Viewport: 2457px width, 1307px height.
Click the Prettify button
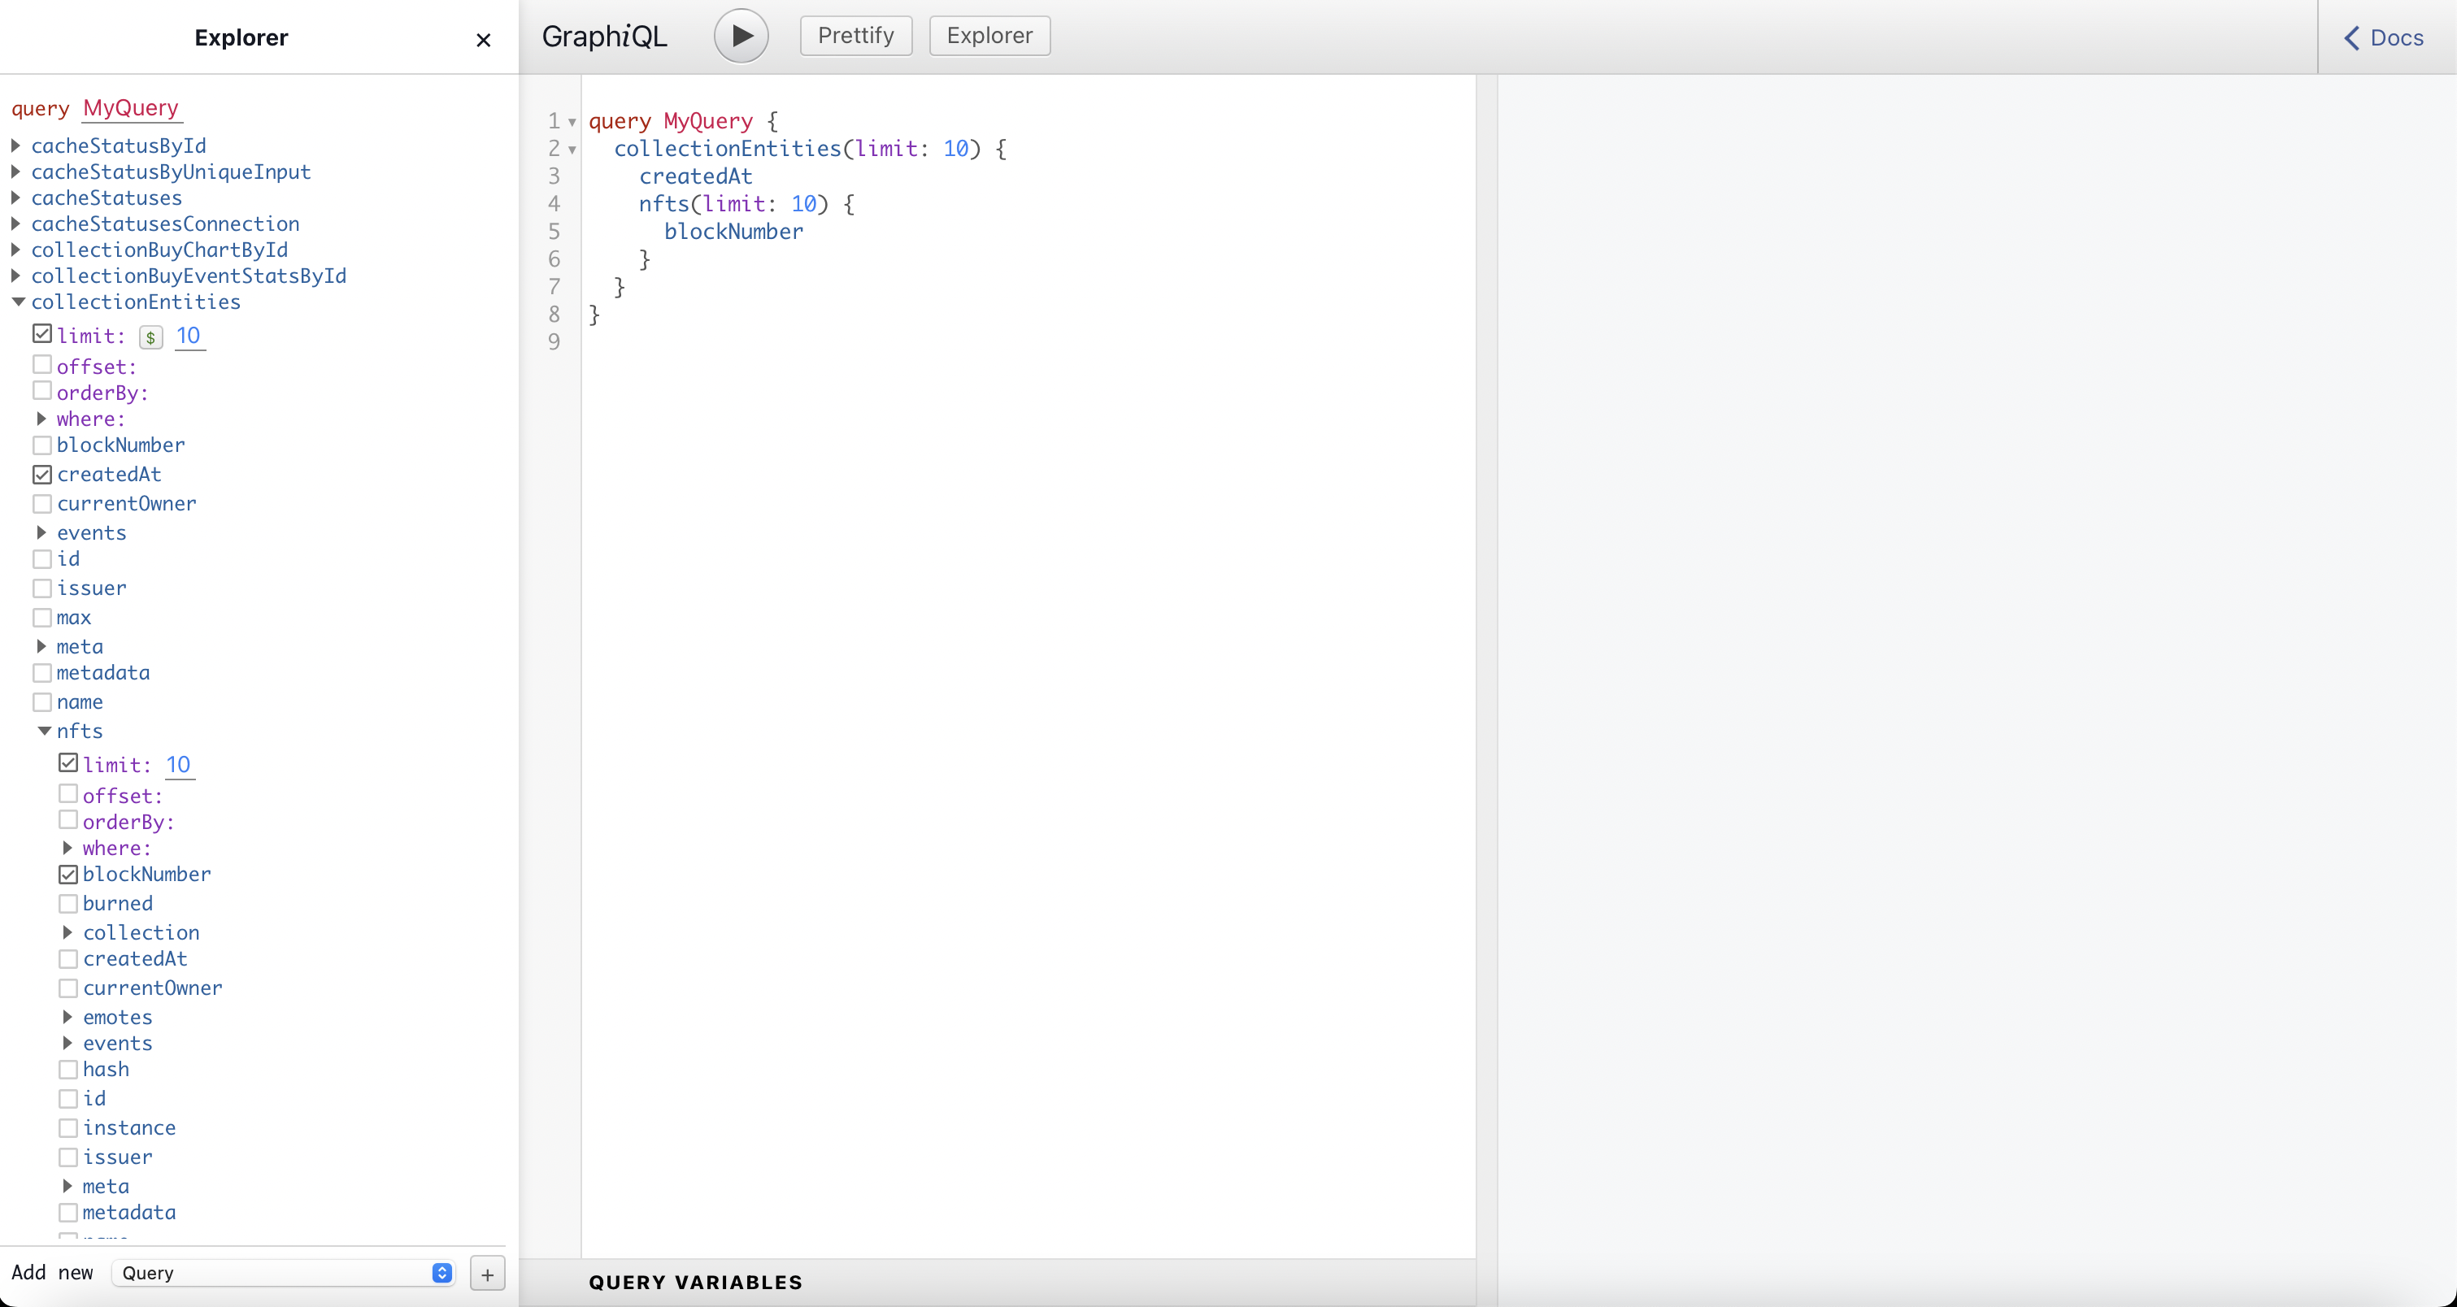(x=855, y=37)
